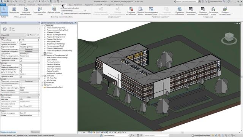Viewport: 243px width, 137px height.
Task: Toggle Annotation Crop (Обрезать аннотации) checkbox
Action: click(21, 70)
